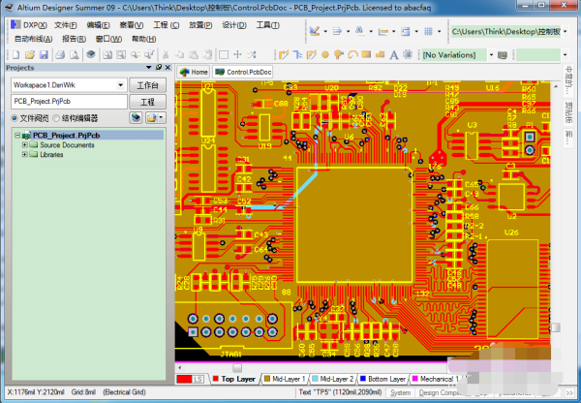
Task: Switch to the Control.PcbDoc tab
Action: 243,72
